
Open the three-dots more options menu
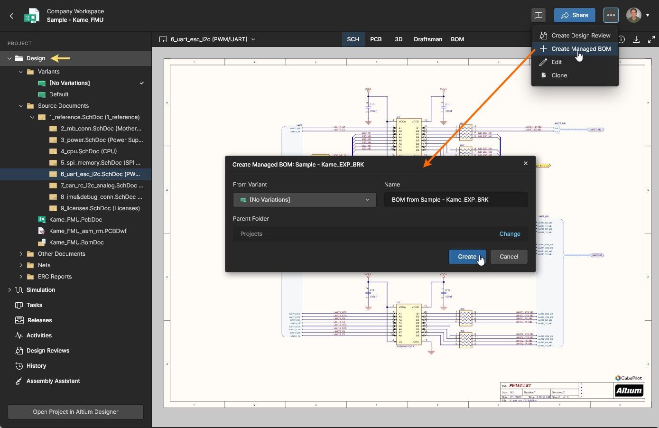coord(611,15)
